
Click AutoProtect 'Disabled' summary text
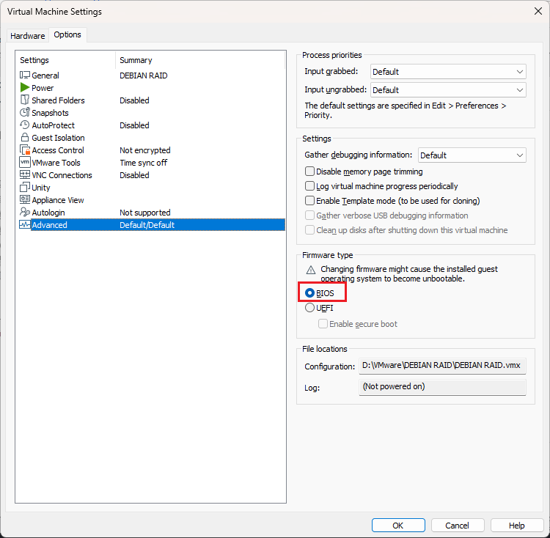click(134, 125)
